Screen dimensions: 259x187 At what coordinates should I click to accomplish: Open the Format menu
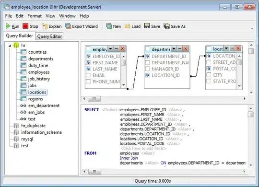point(35,16)
